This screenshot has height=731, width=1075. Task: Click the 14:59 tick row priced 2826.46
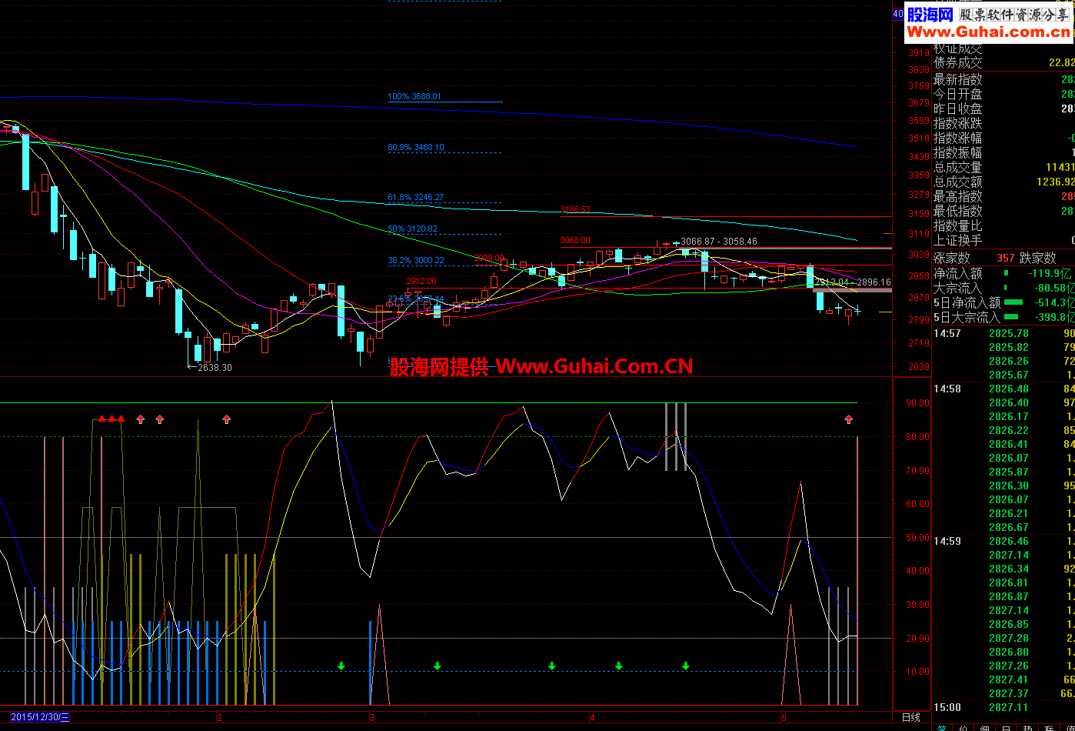1003,541
